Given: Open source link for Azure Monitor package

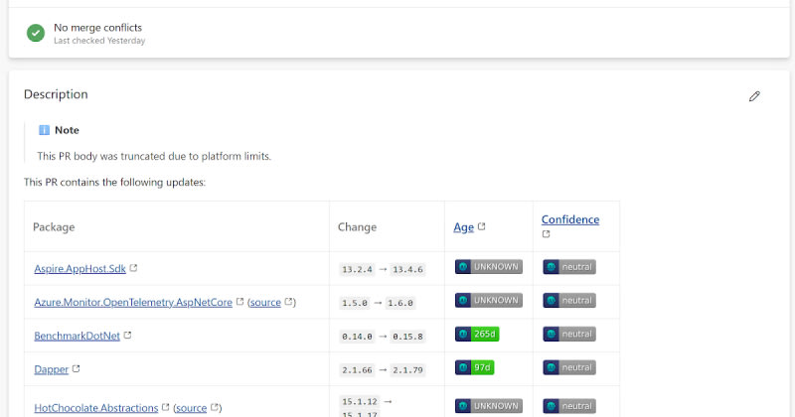Looking at the screenshot, I should [x=265, y=303].
